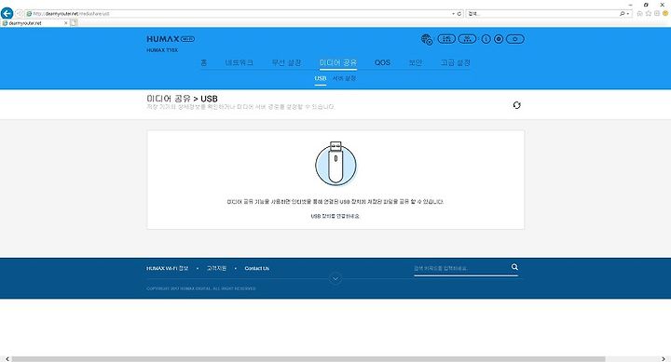This screenshot has width=671, height=362.
Task: Expand the footer with the chevron-down button
Action: (x=335, y=278)
